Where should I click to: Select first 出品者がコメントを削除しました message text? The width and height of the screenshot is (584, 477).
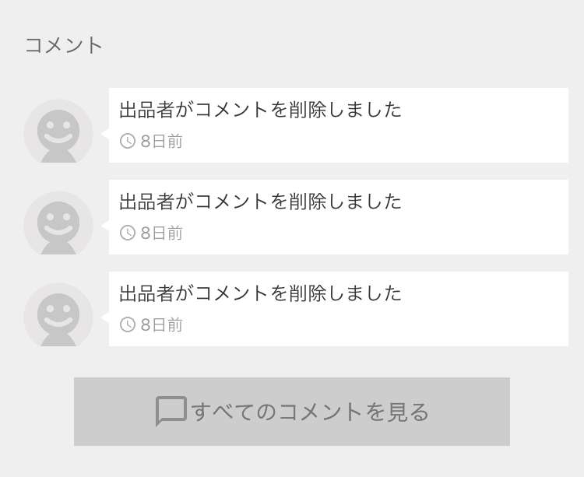pos(260,110)
